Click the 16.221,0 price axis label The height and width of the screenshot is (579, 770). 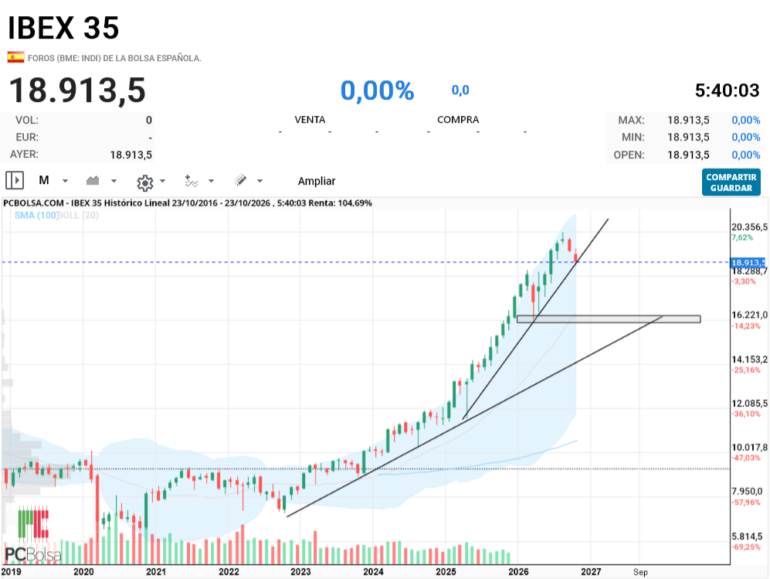(x=749, y=315)
